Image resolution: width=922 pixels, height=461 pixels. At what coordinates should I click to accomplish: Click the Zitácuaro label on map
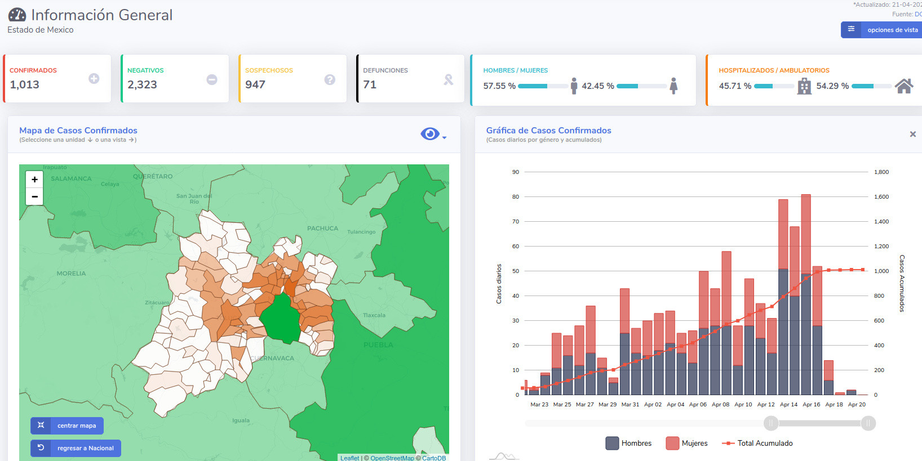coord(157,303)
